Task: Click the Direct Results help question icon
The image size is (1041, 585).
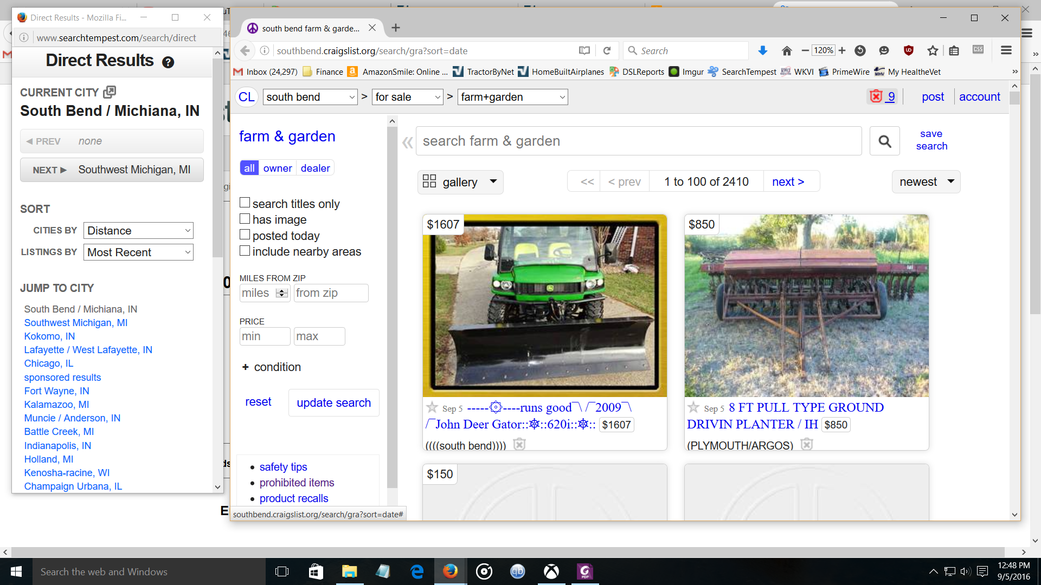Action: coord(168,62)
